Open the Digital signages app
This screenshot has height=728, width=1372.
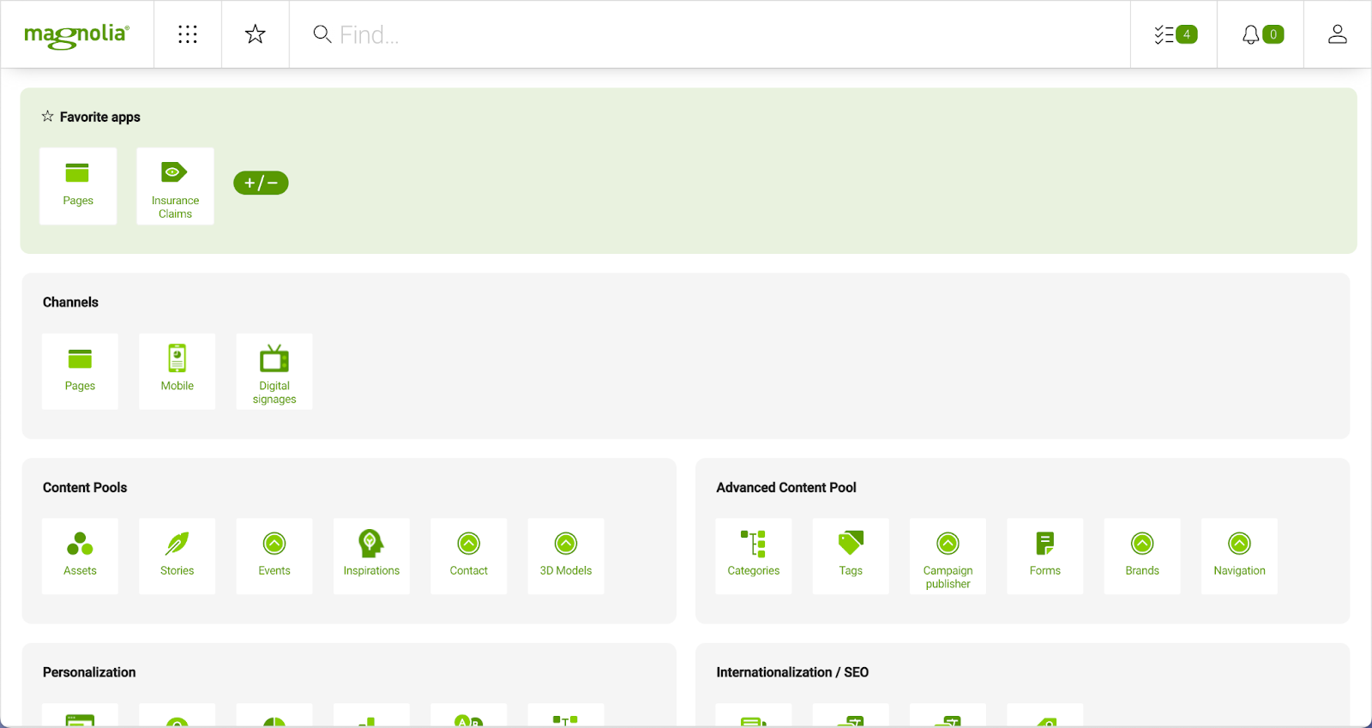274,371
